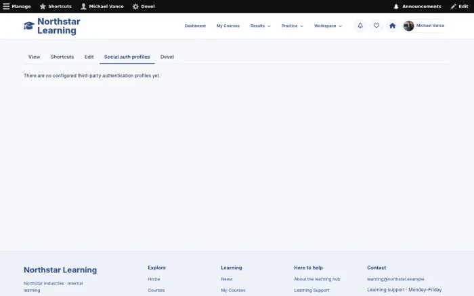Open the Manage hamburger menu icon
The image size is (474, 296).
click(6, 6)
